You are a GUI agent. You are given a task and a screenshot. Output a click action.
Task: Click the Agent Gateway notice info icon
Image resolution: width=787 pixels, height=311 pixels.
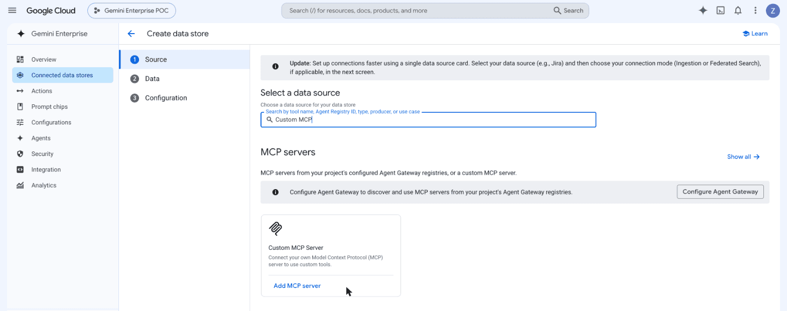point(275,192)
